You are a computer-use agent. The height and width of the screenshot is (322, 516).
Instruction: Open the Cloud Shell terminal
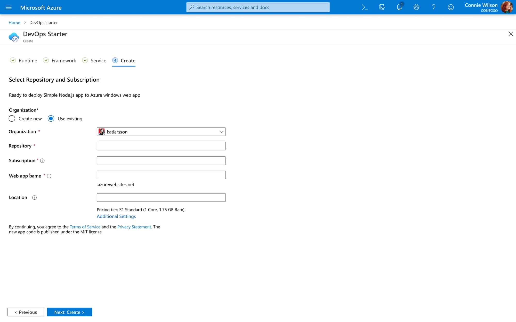point(365,7)
